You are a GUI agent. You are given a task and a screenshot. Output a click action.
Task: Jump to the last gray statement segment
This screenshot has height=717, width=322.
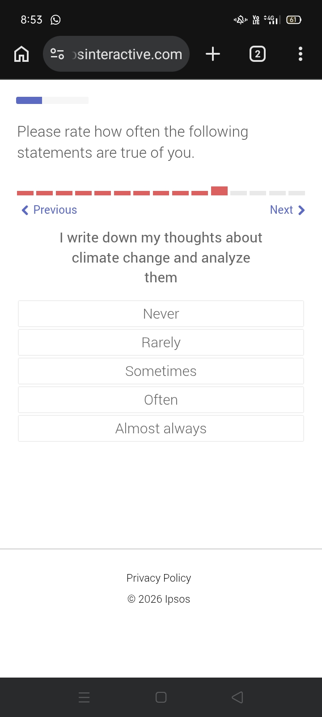(297, 193)
